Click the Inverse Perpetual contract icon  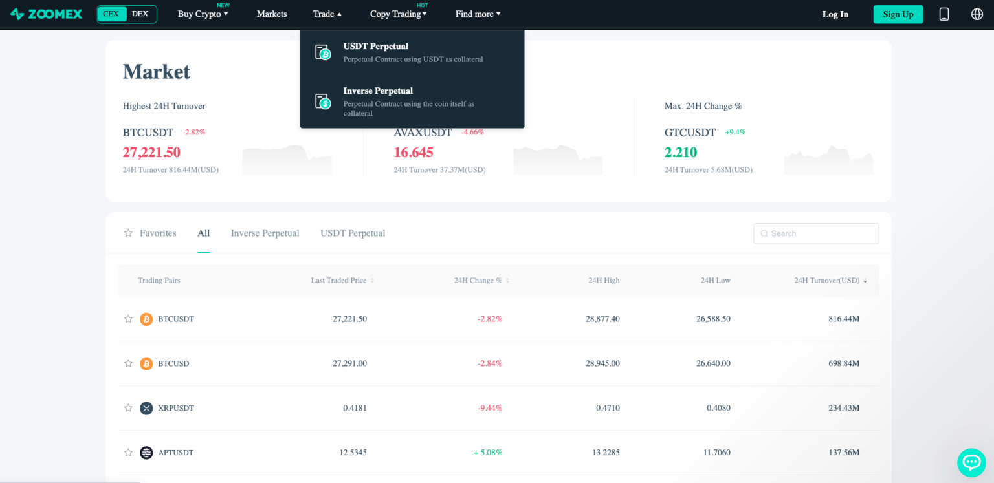(x=323, y=102)
